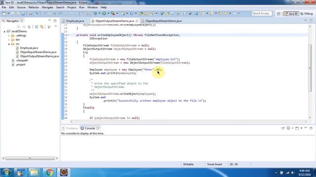
Task: Open the Open Console dropdown arrow
Action: click(301, 128)
